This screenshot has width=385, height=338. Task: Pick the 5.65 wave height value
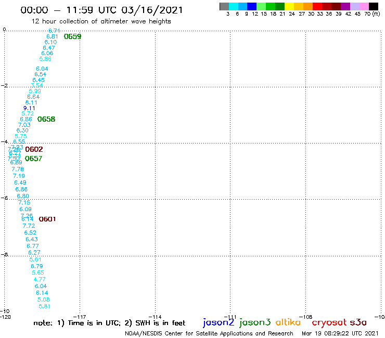tap(38, 272)
